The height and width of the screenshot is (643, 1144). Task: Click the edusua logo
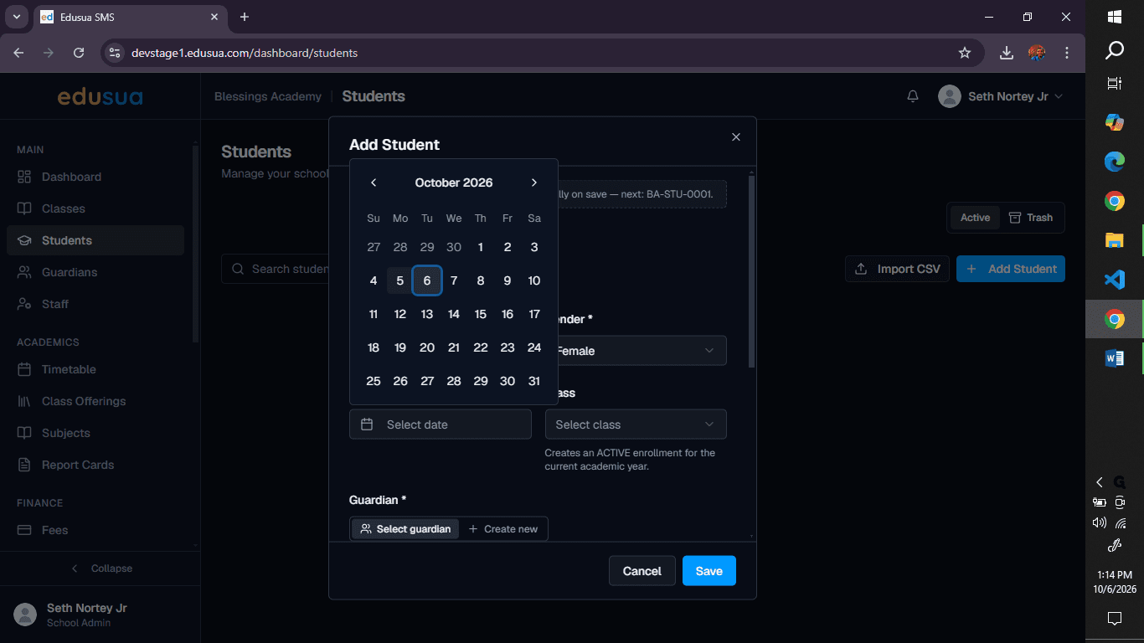[x=100, y=97]
